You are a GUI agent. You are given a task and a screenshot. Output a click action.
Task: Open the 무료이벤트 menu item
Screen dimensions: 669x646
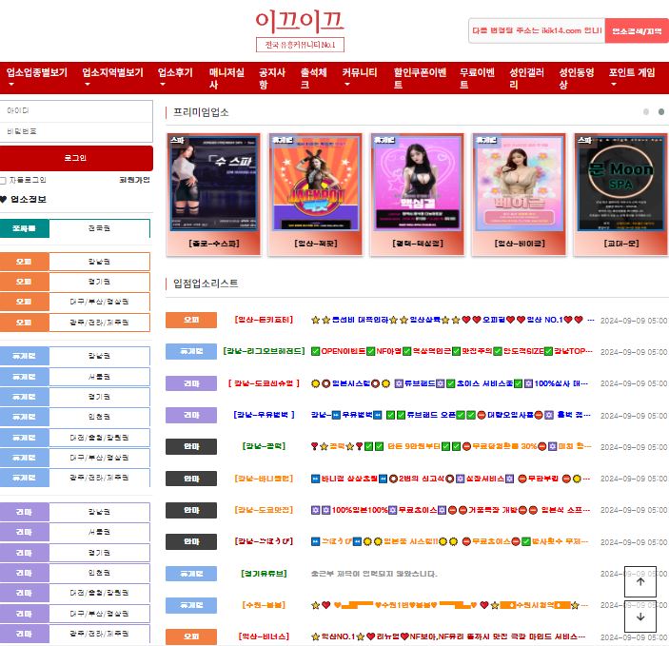(477, 78)
